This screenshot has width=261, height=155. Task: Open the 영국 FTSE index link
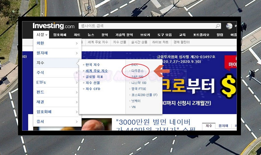pyautogui.click(x=139, y=89)
